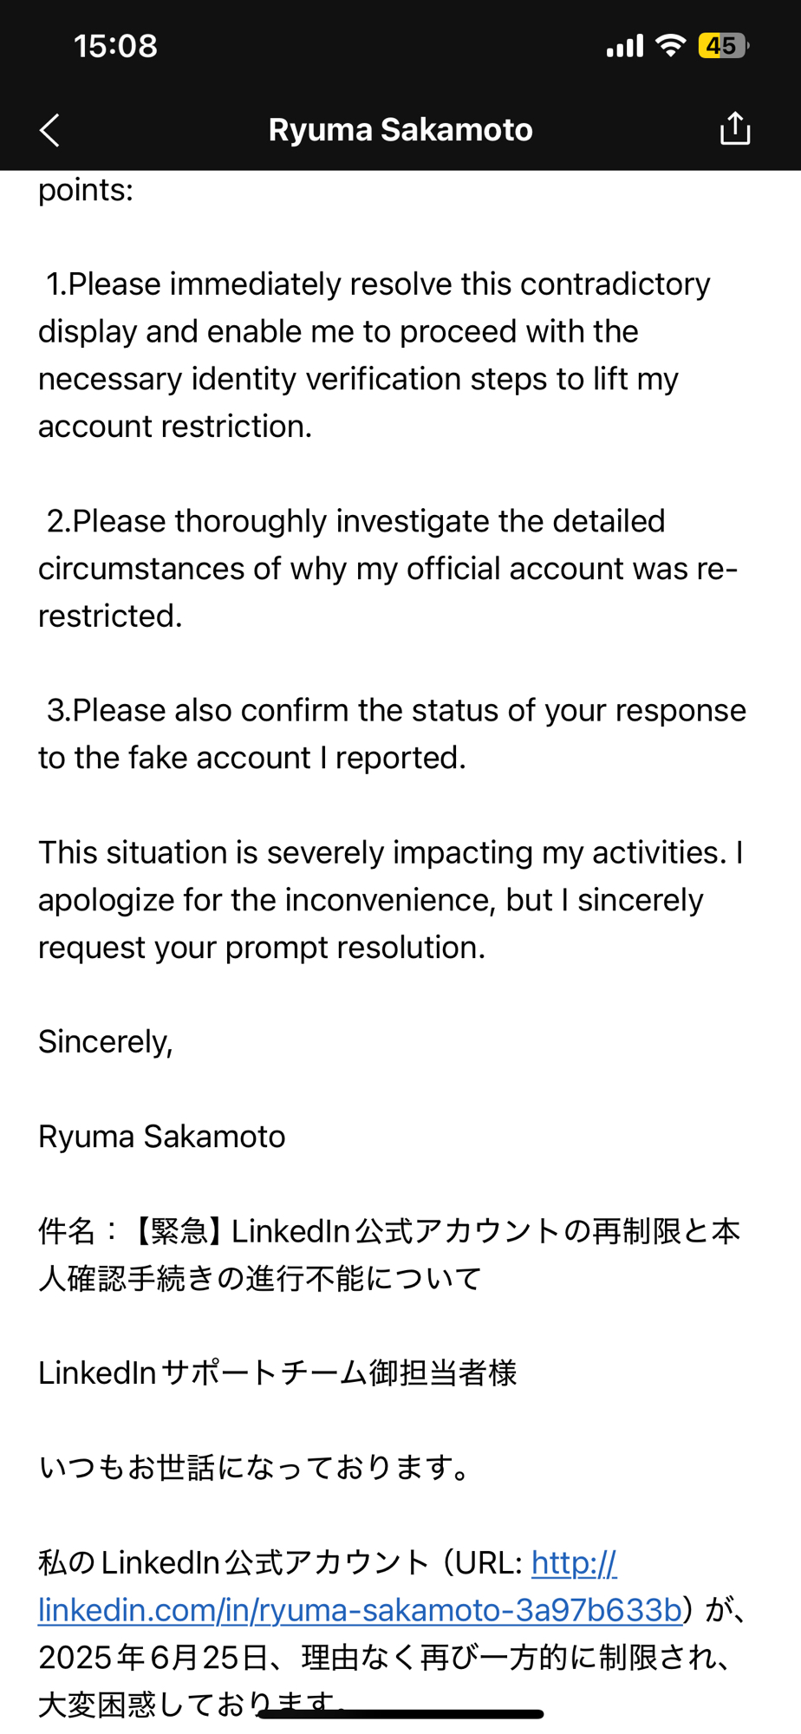Viewport: 801px width, 1734px height.
Task: Tap the share icon at top right
Action: 734,129
